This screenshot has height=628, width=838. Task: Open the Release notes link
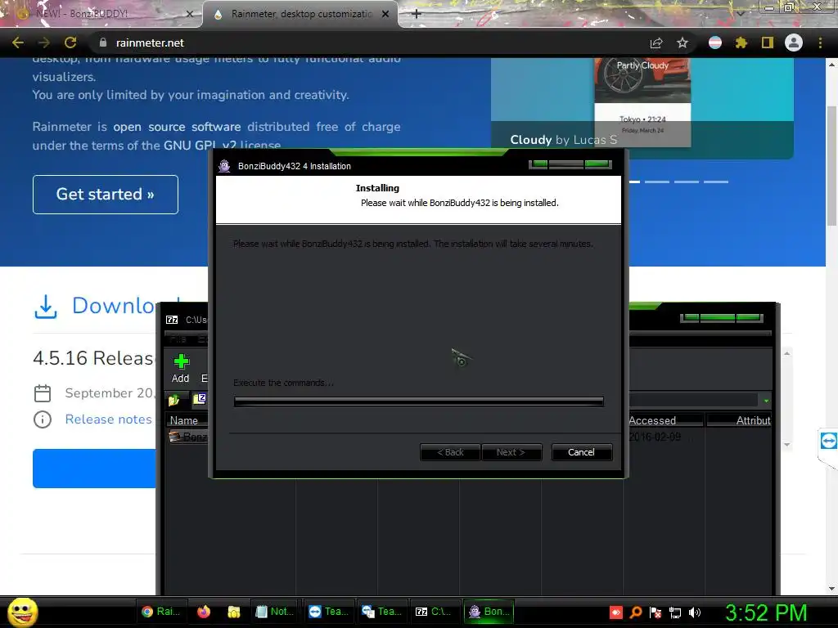(109, 419)
